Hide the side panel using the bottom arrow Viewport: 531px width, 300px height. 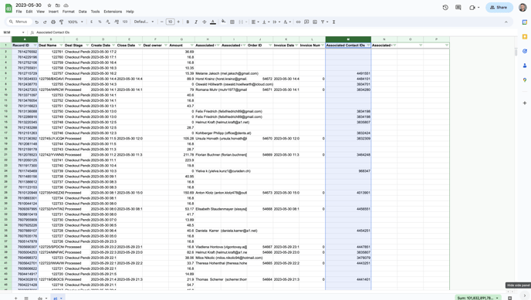pyautogui.click(x=525, y=296)
